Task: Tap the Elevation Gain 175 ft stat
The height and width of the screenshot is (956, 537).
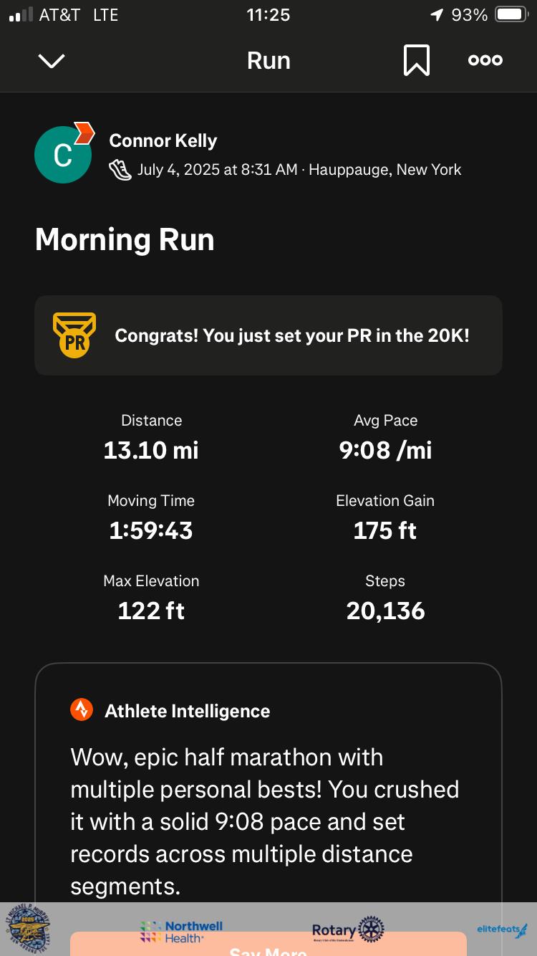Action: pos(385,517)
